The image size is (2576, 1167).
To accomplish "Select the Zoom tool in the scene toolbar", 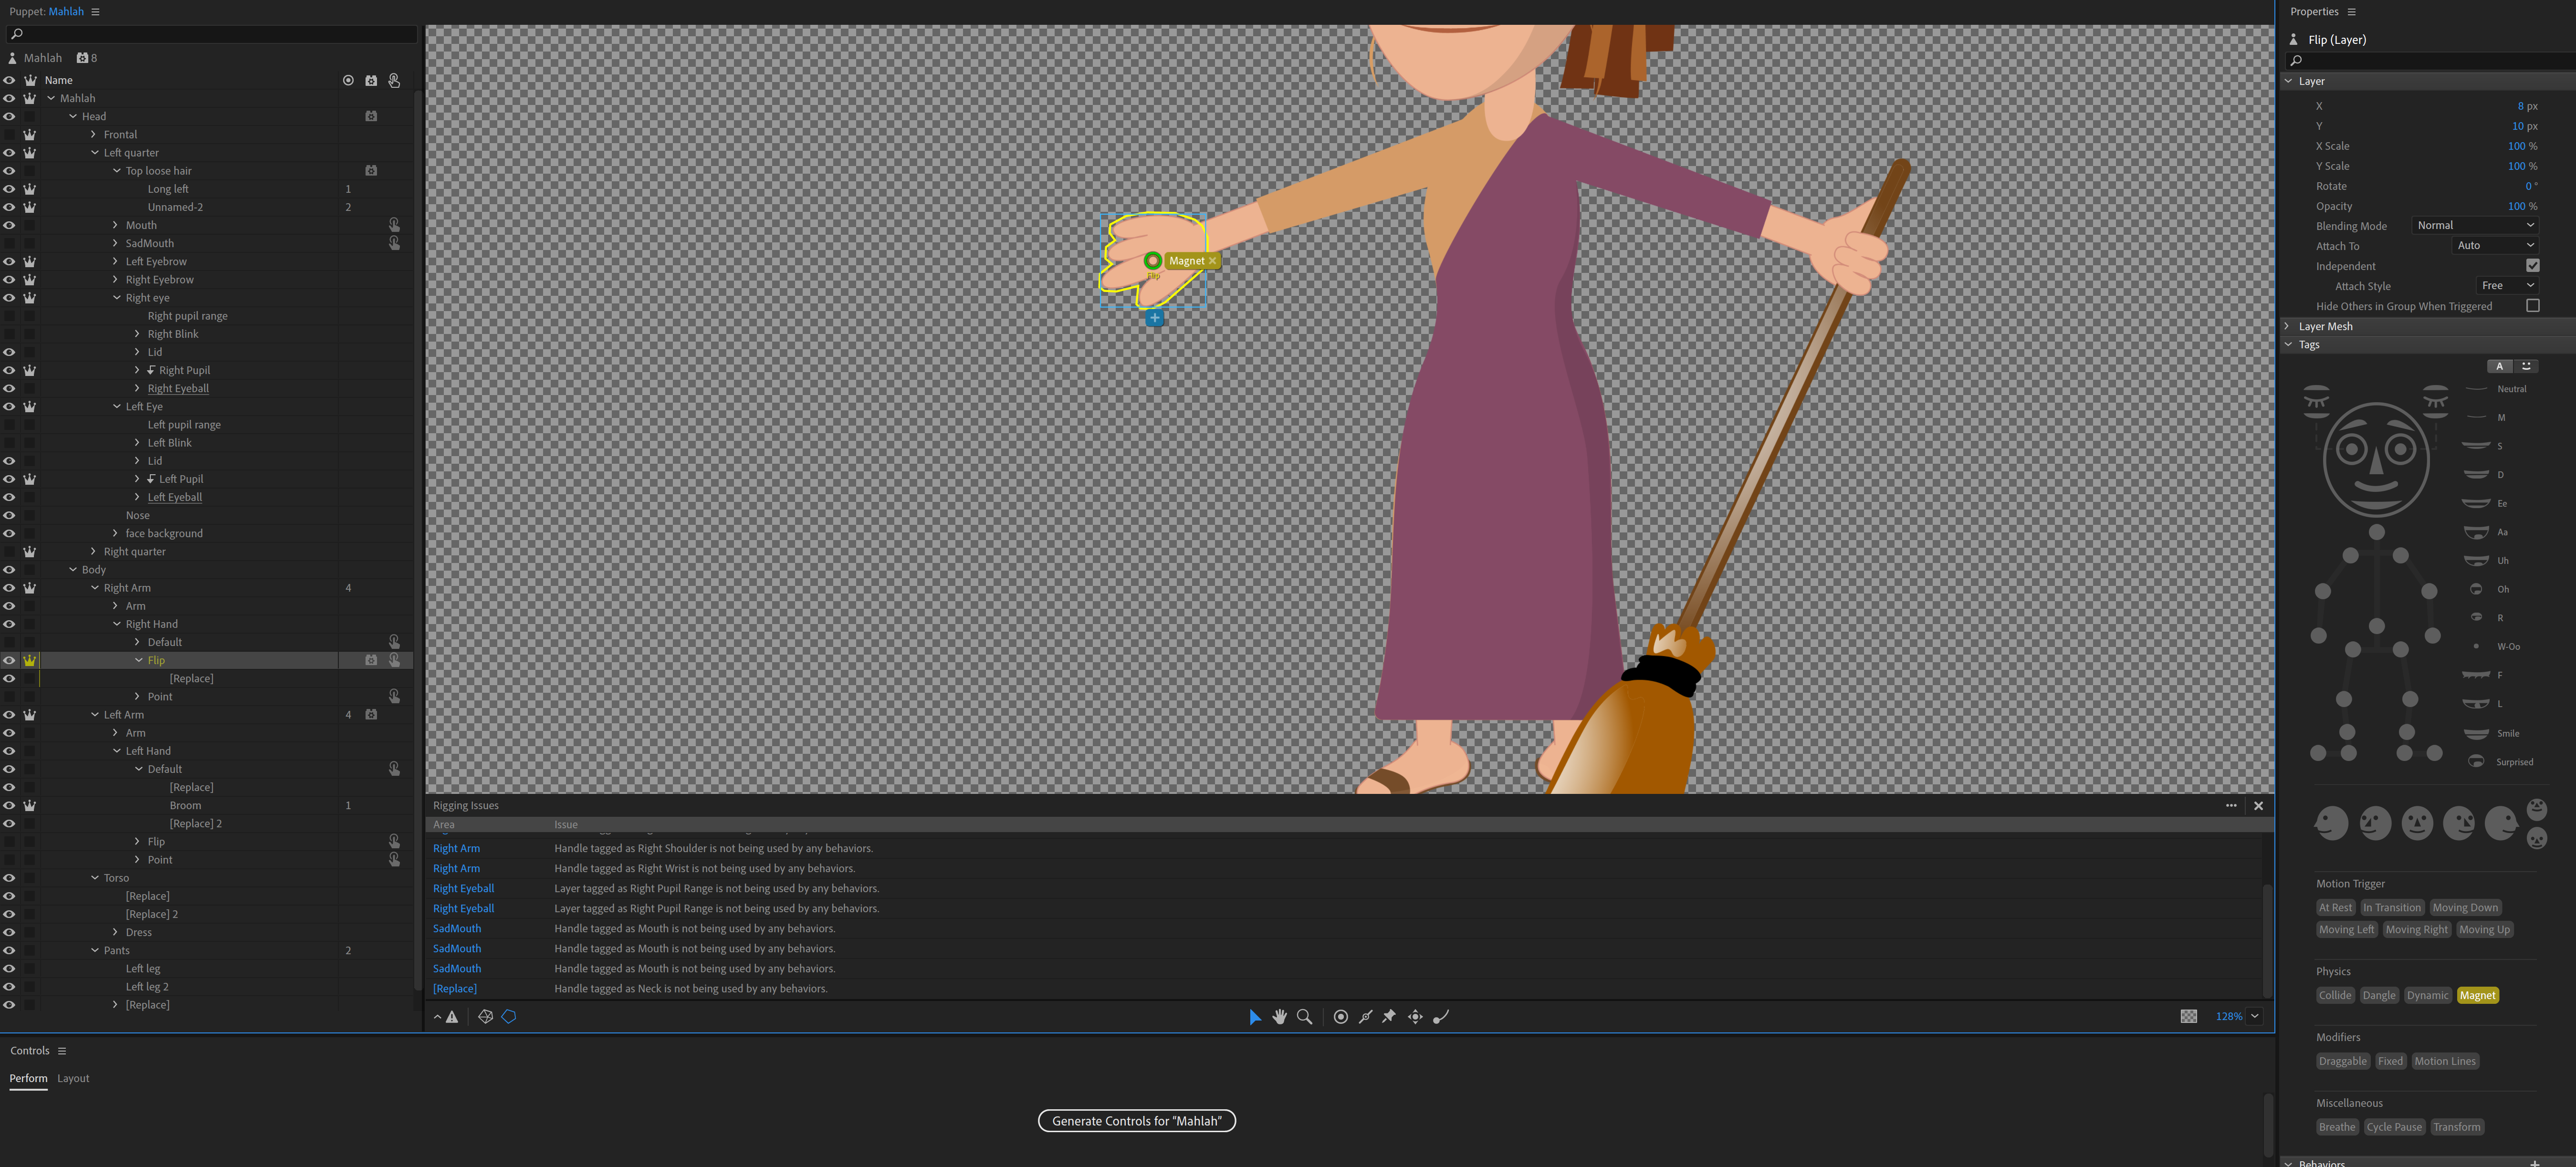I will (x=1304, y=1017).
